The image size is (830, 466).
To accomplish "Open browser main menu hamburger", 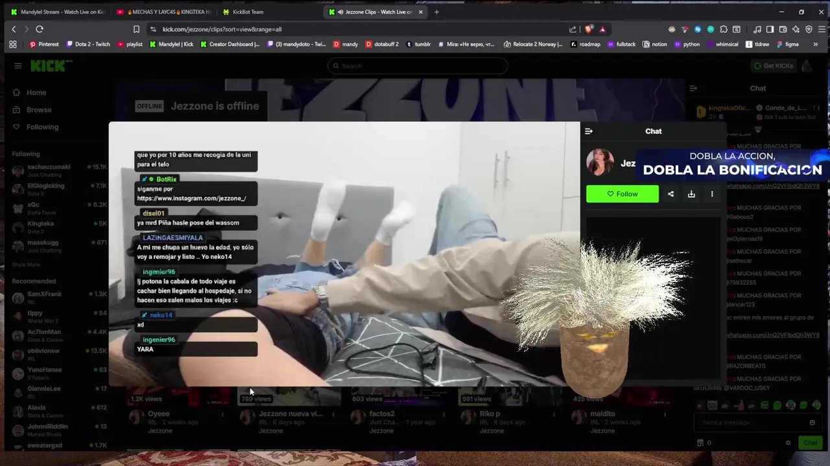I will pyautogui.click(x=822, y=29).
